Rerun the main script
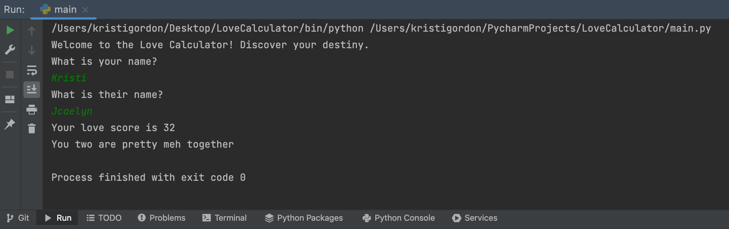This screenshot has height=229, width=729. [x=10, y=30]
